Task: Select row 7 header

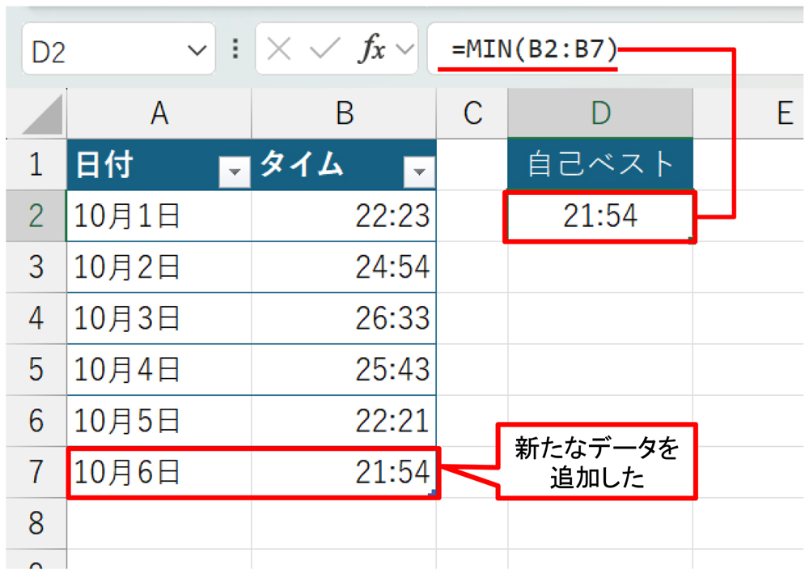Action: (x=36, y=472)
